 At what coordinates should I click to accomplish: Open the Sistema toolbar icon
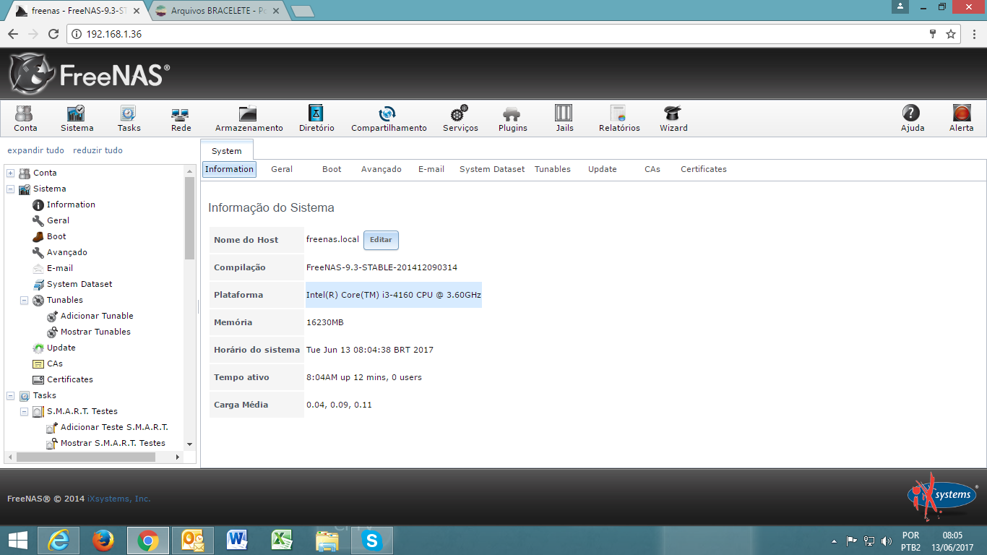point(77,119)
